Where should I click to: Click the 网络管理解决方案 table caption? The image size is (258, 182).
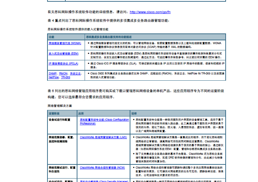coord(60,106)
